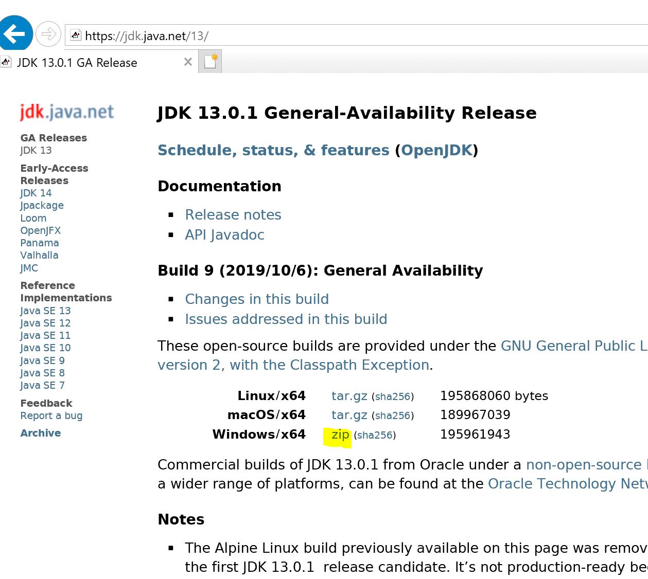Click Report a bug link
Image resolution: width=648 pixels, height=579 pixels.
point(51,415)
